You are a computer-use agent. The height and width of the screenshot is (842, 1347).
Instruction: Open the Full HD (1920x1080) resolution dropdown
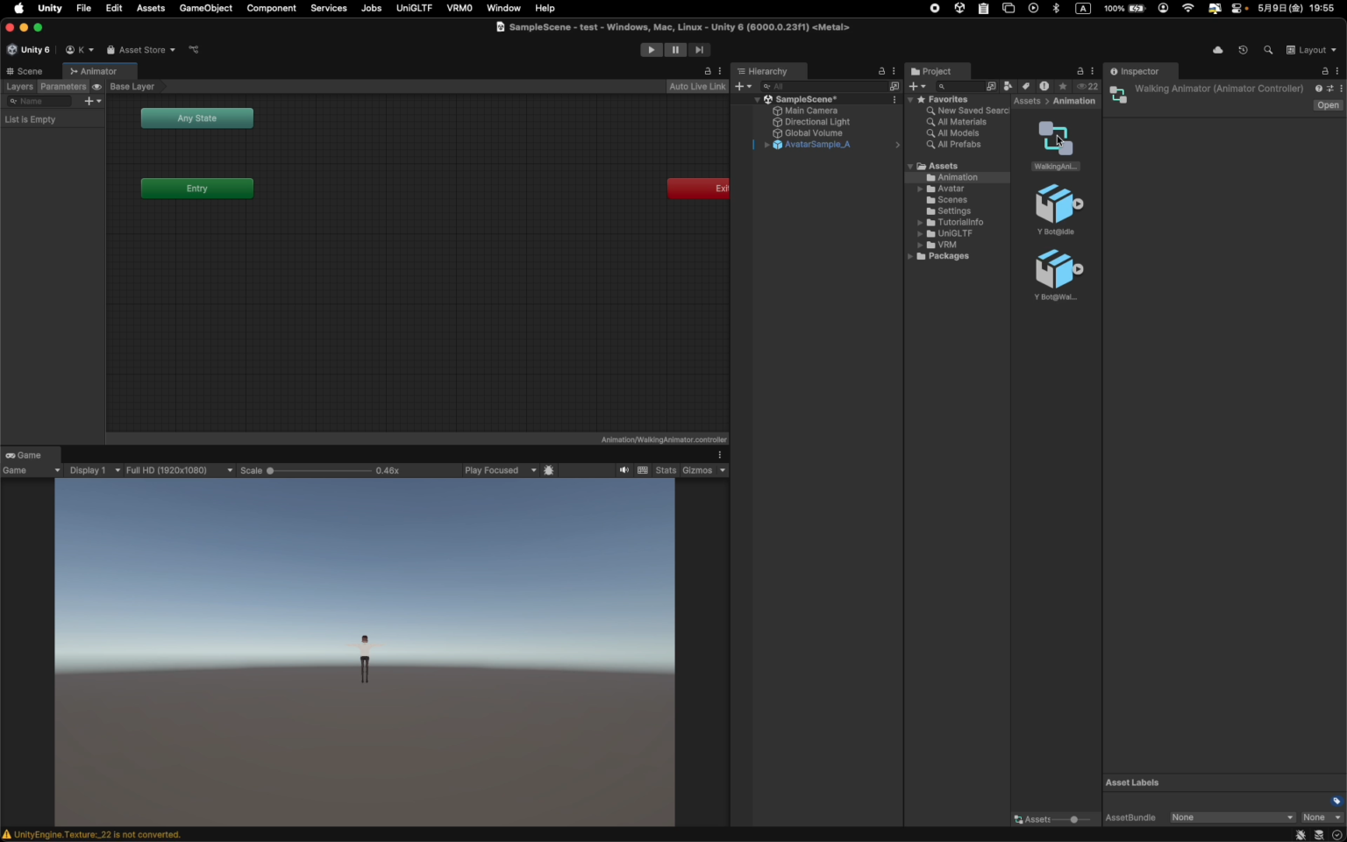pyautogui.click(x=175, y=470)
